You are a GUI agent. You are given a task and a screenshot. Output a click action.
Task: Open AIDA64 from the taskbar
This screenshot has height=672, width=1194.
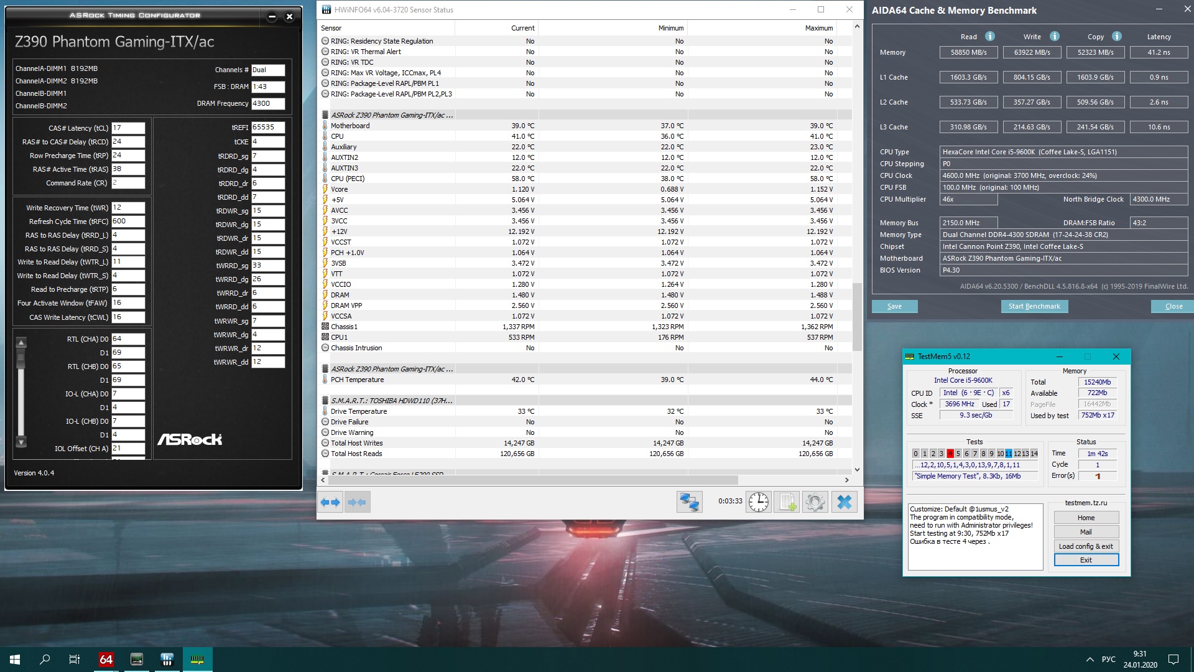click(x=106, y=660)
